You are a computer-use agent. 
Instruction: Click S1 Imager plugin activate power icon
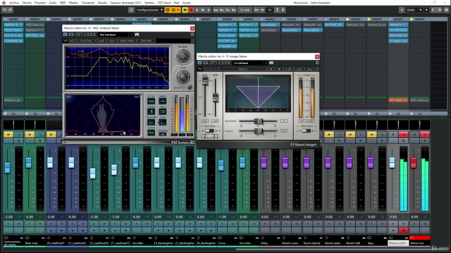click(x=199, y=63)
